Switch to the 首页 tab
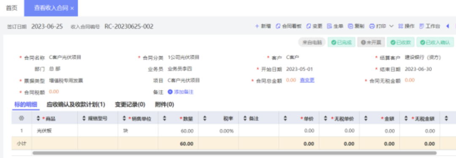The height and width of the screenshot is (158, 456). coord(12,8)
